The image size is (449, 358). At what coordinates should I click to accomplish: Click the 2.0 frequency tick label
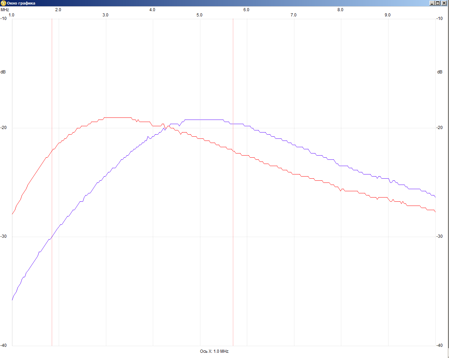(58, 10)
